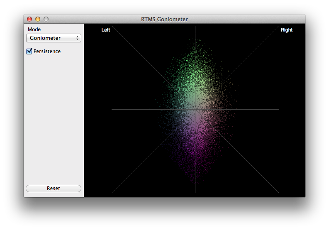This screenshot has height=230, width=329.
Task: Click the Persistence label text
Action: click(x=47, y=51)
